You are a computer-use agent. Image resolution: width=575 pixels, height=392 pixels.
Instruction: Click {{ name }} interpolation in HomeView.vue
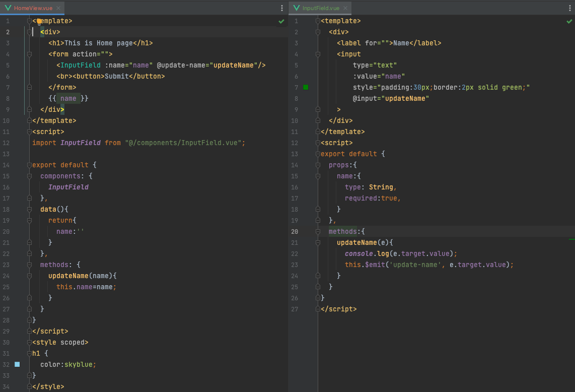pyautogui.click(x=68, y=98)
